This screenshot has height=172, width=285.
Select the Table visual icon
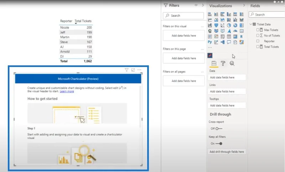229,37
